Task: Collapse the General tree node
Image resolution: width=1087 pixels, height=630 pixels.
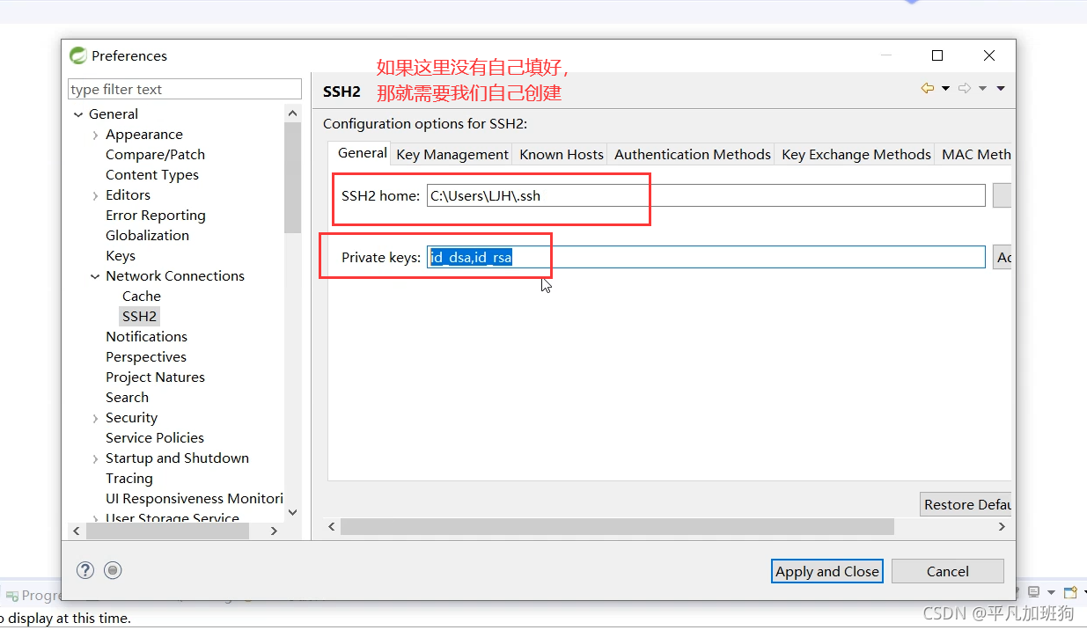Action: (78, 114)
